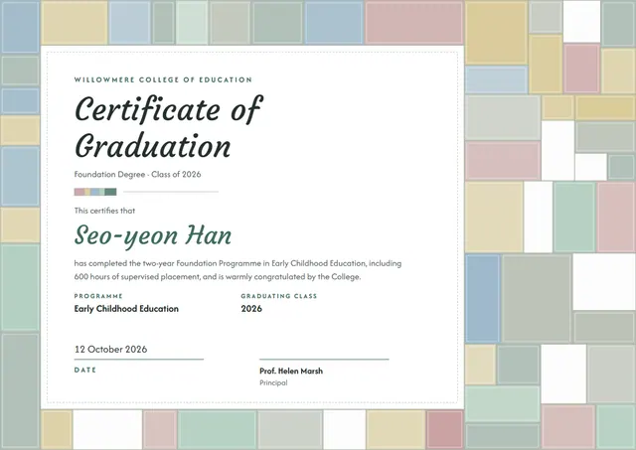
Task: Click the date '12 October 2026'
Action: click(110, 349)
